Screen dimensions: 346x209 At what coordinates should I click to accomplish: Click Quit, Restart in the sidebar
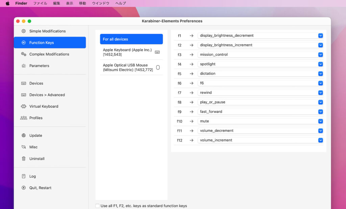coord(40,188)
